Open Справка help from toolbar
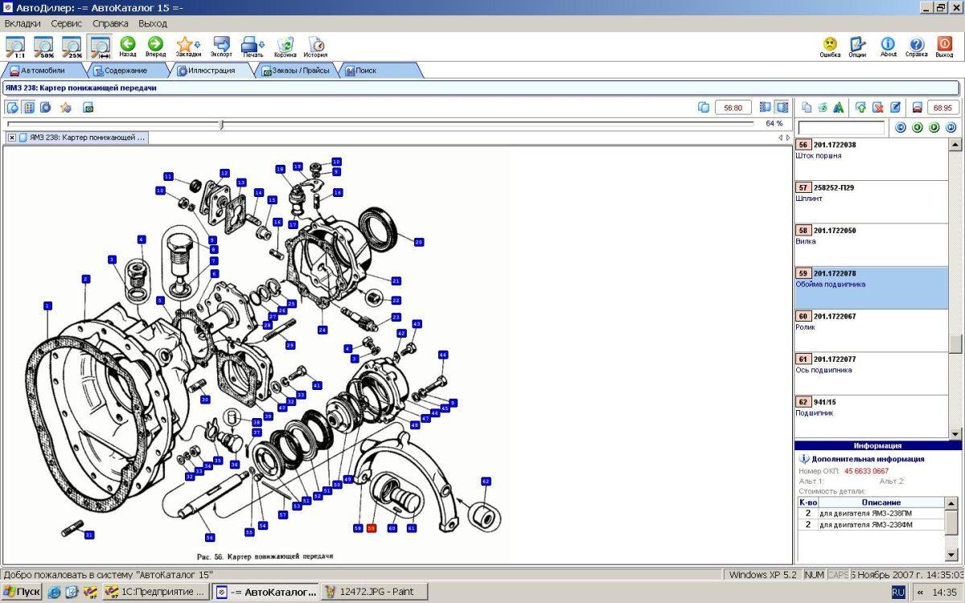Screen dimensions: 965x603 pyautogui.click(x=916, y=47)
